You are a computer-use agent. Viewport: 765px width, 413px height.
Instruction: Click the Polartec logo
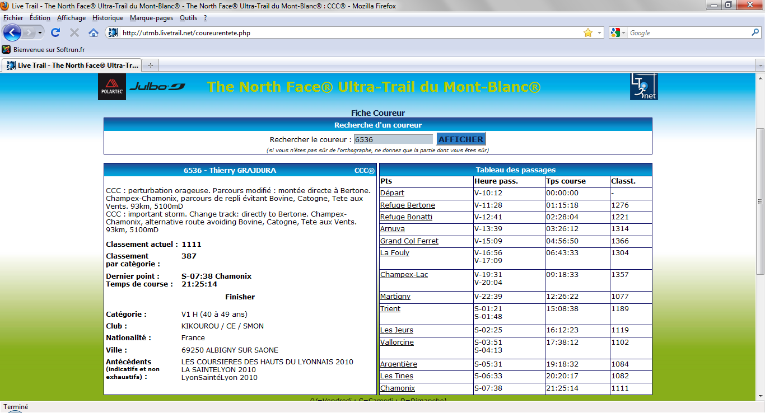pos(112,87)
